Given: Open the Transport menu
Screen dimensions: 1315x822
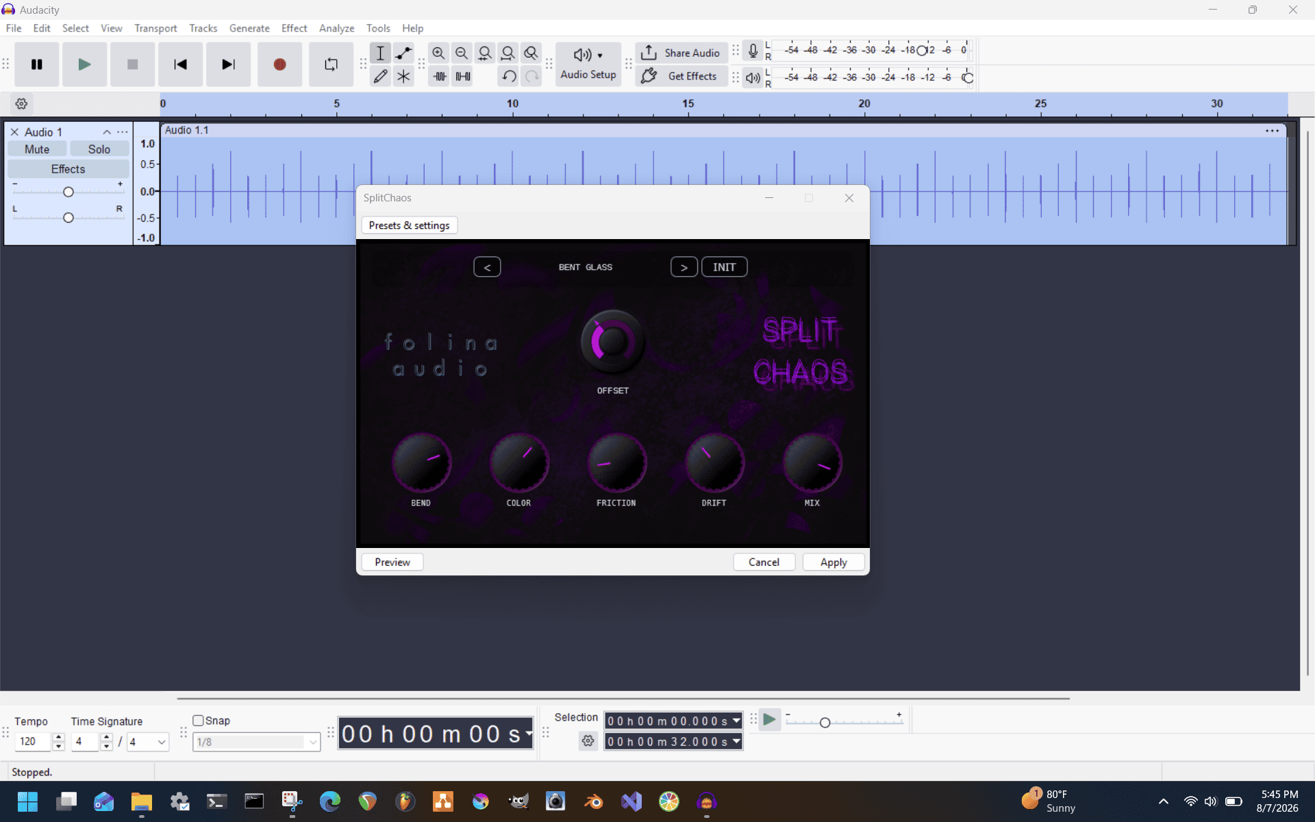Looking at the screenshot, I should point(155,28).
